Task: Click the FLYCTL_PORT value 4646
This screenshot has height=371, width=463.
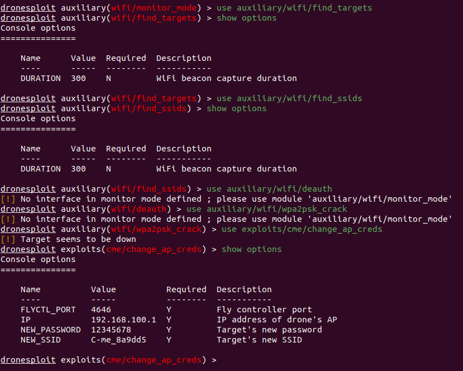Action: 101,310
